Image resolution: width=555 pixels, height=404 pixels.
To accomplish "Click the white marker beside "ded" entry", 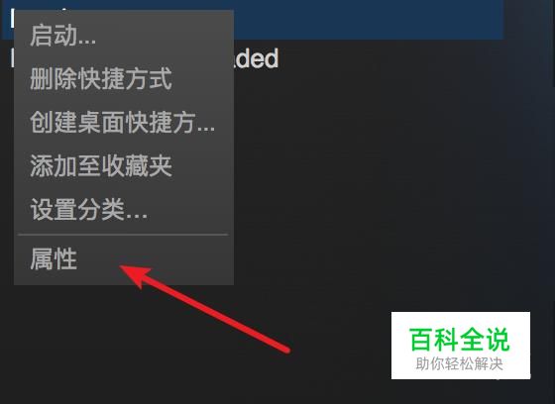I will click(12, 57).
